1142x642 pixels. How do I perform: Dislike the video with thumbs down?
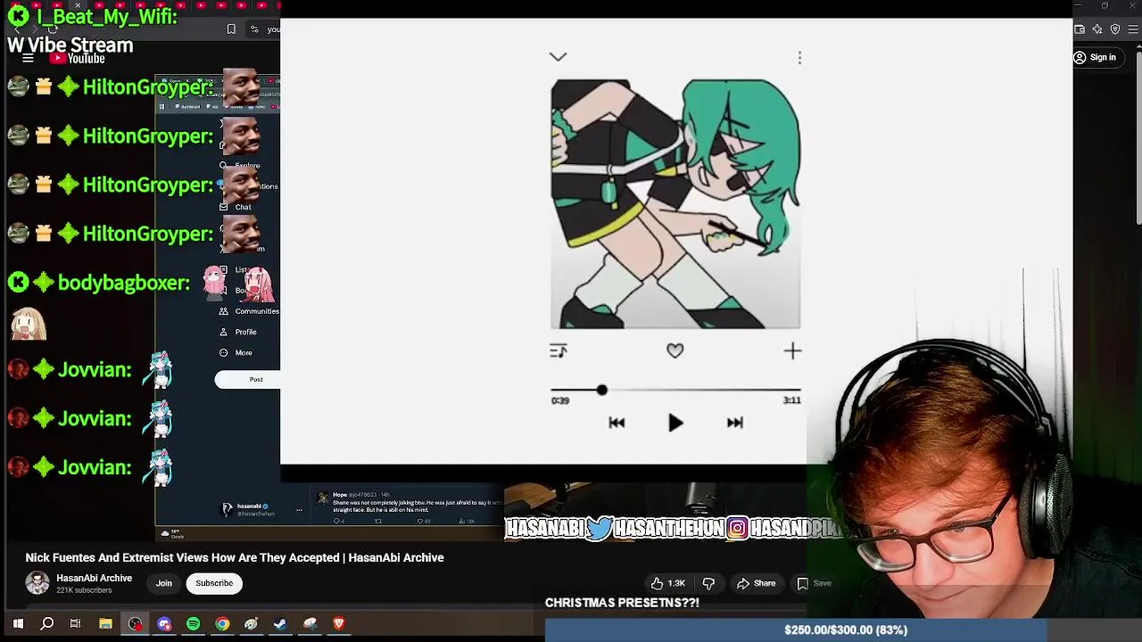708,583
